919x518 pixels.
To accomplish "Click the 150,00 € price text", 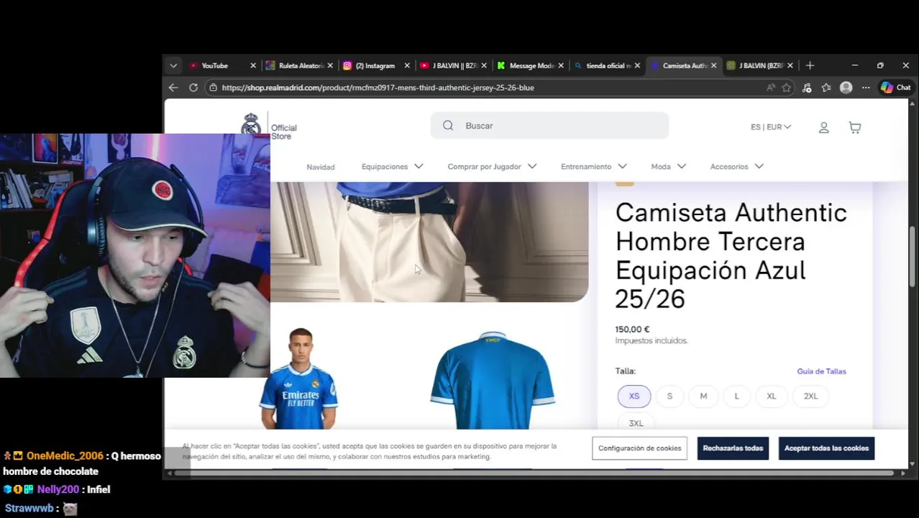I will [632, 330].
